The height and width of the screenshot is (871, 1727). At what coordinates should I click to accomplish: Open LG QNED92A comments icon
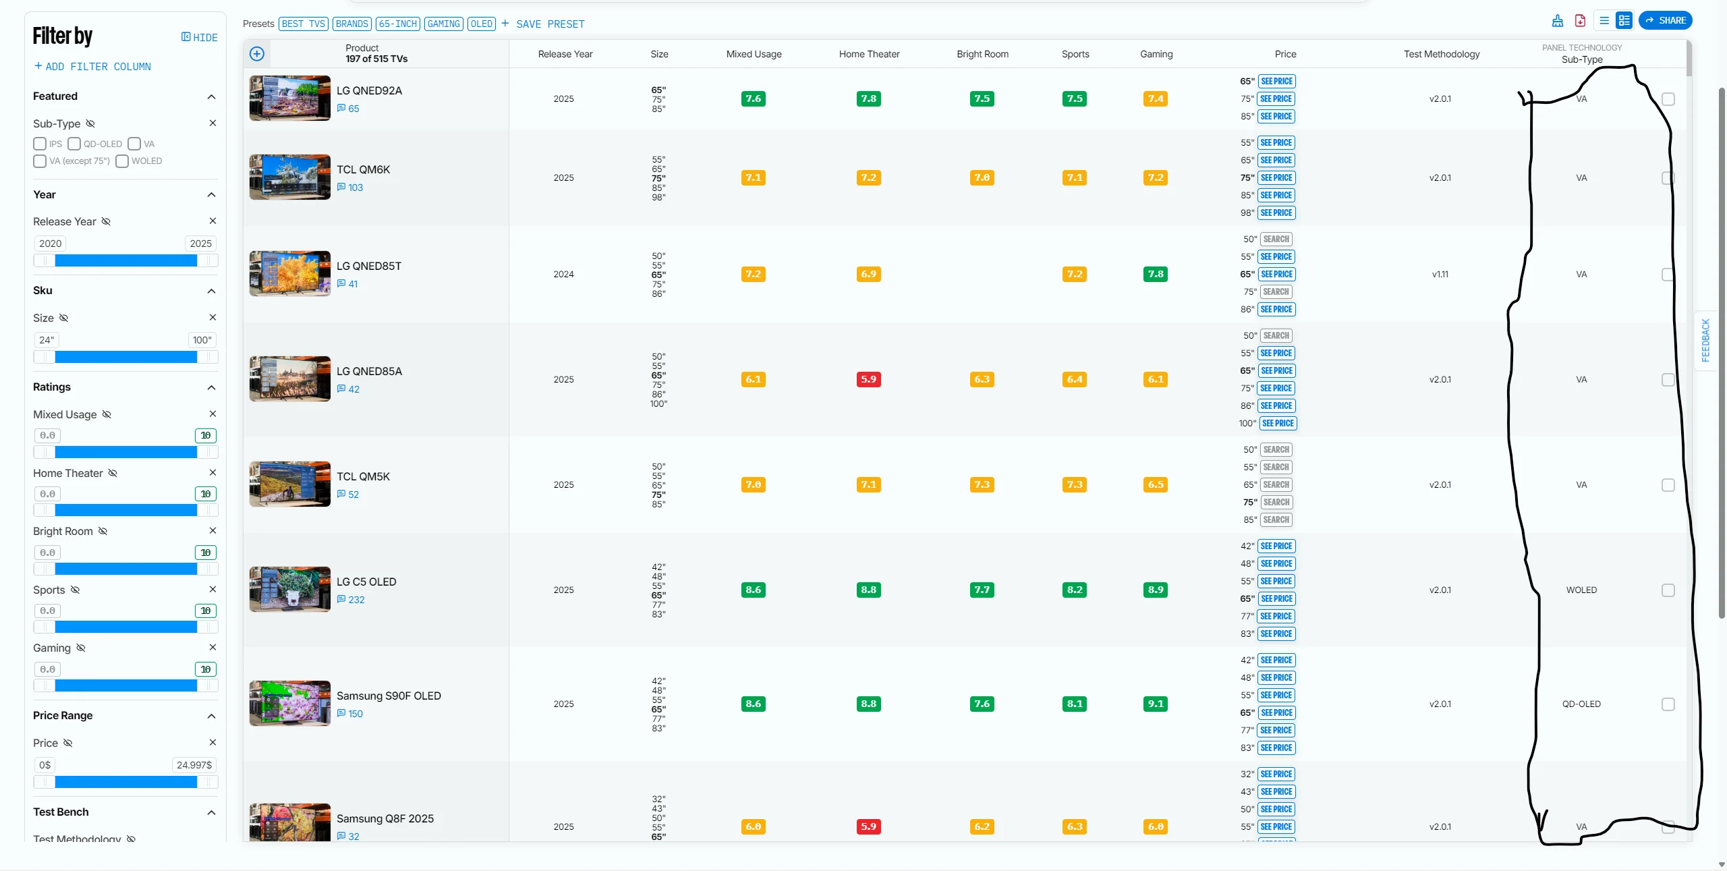[341, 109]
